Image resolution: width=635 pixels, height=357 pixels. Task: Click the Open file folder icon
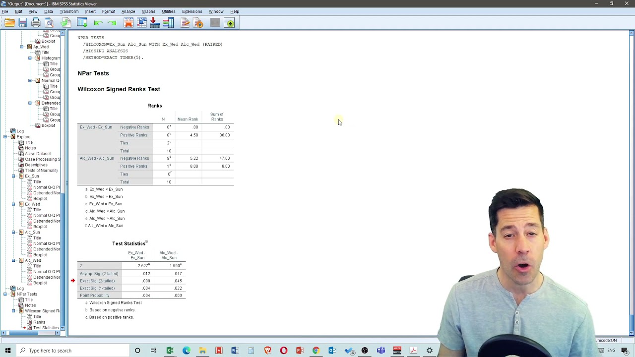9,23
